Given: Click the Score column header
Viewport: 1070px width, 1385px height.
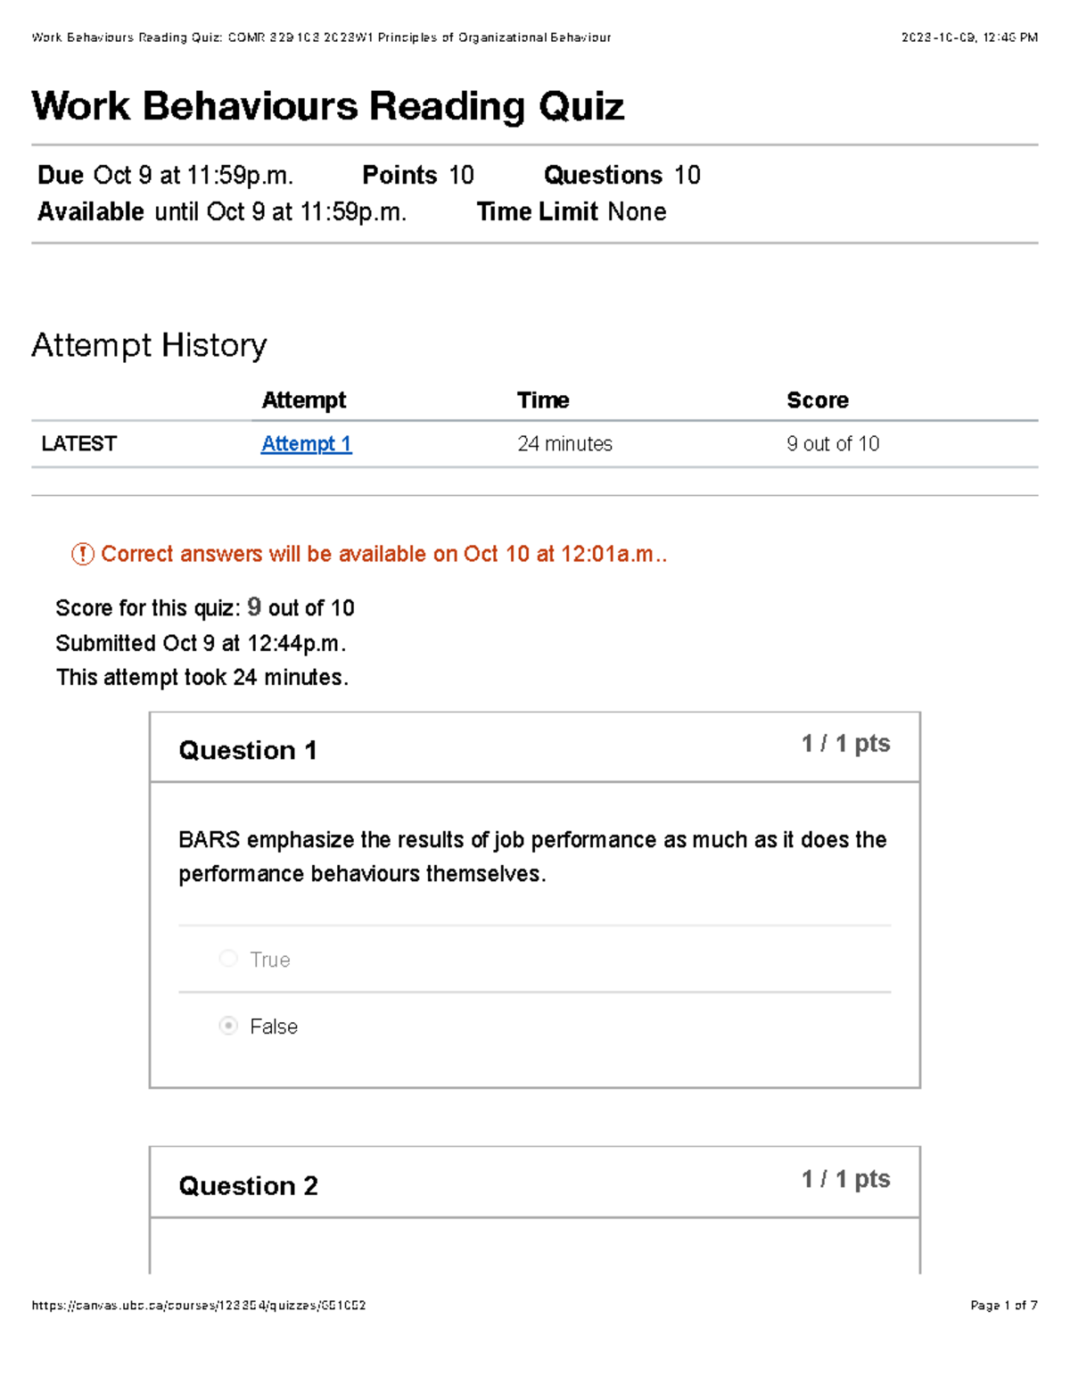Looking at the screenshot, I should [818, 400].
